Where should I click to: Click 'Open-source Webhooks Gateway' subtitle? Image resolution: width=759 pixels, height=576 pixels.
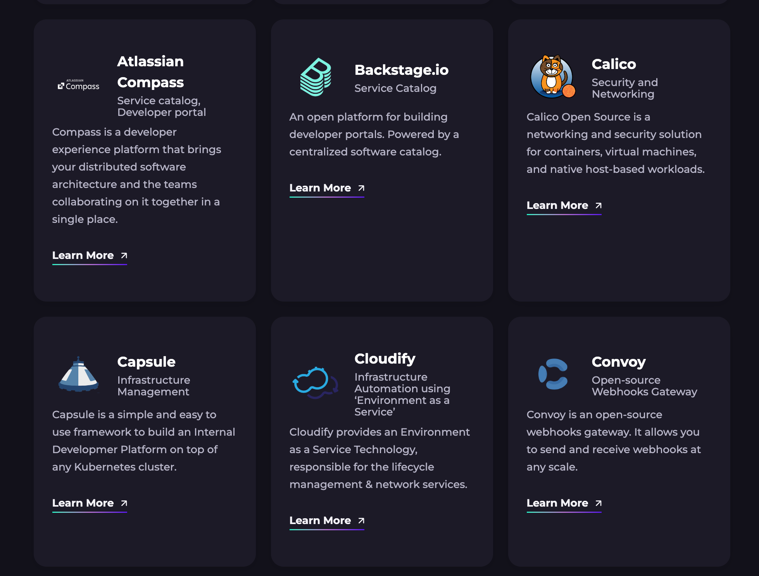tap(645, 386)
